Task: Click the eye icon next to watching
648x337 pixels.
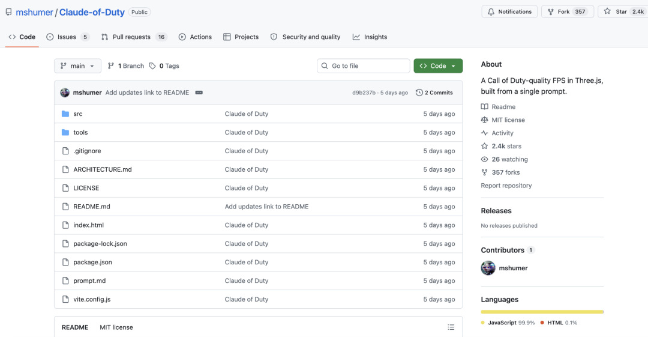Action: [x=484, y=159]
